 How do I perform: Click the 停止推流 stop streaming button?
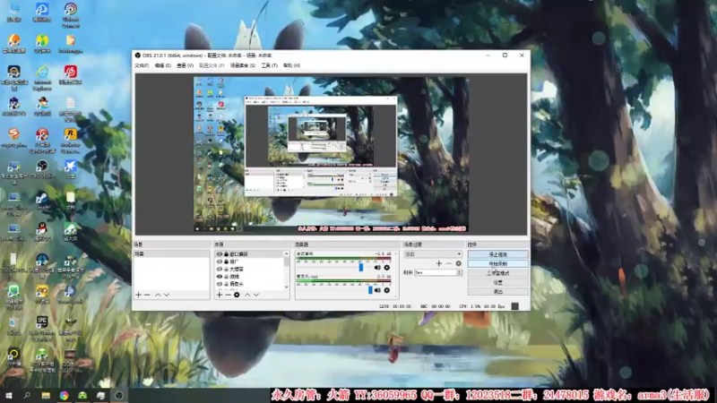tap(498, 254)
